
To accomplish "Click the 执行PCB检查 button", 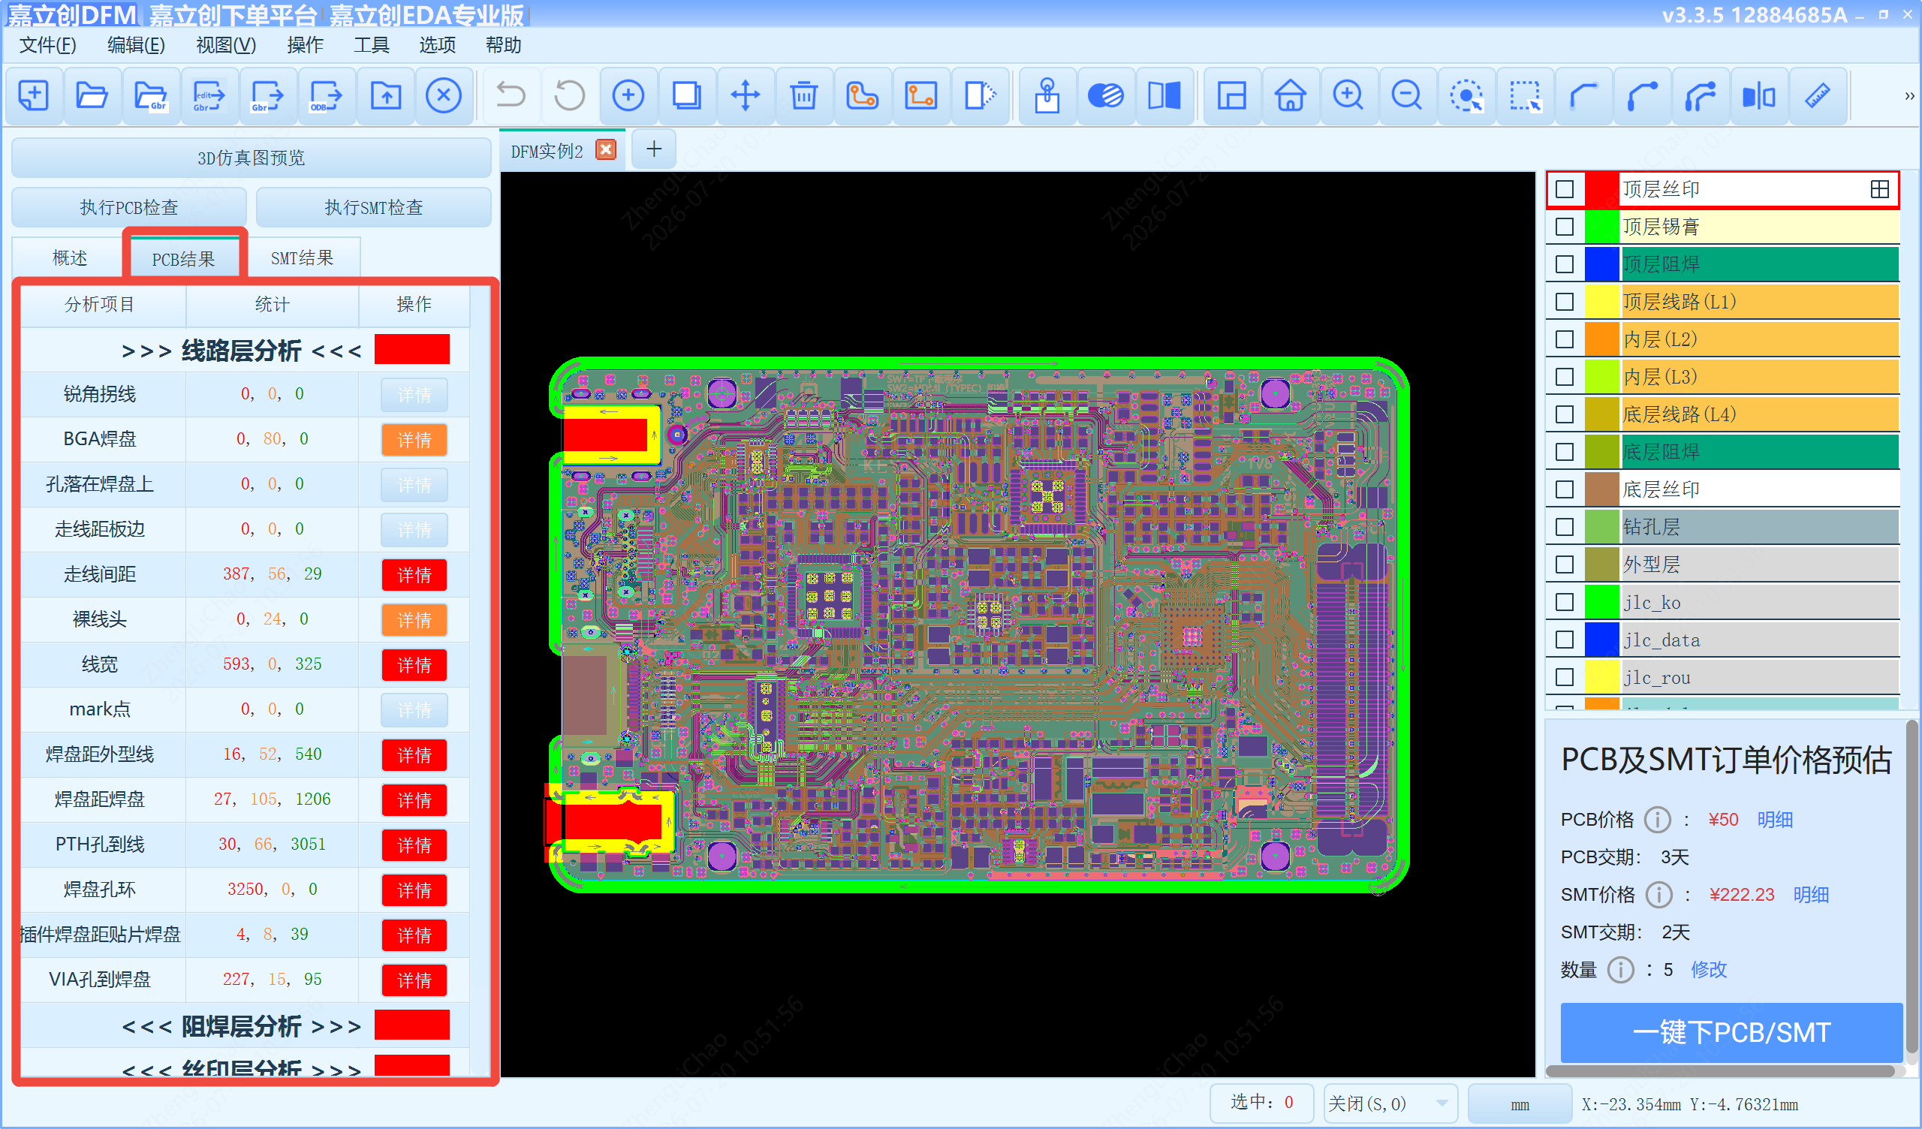I will 129,207.
